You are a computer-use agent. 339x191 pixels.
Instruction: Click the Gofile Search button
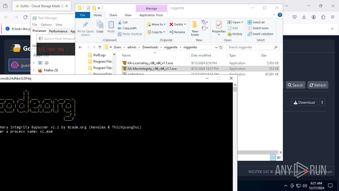point(295,85)
